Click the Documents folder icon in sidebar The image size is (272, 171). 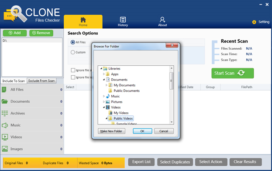pos(5,101)
